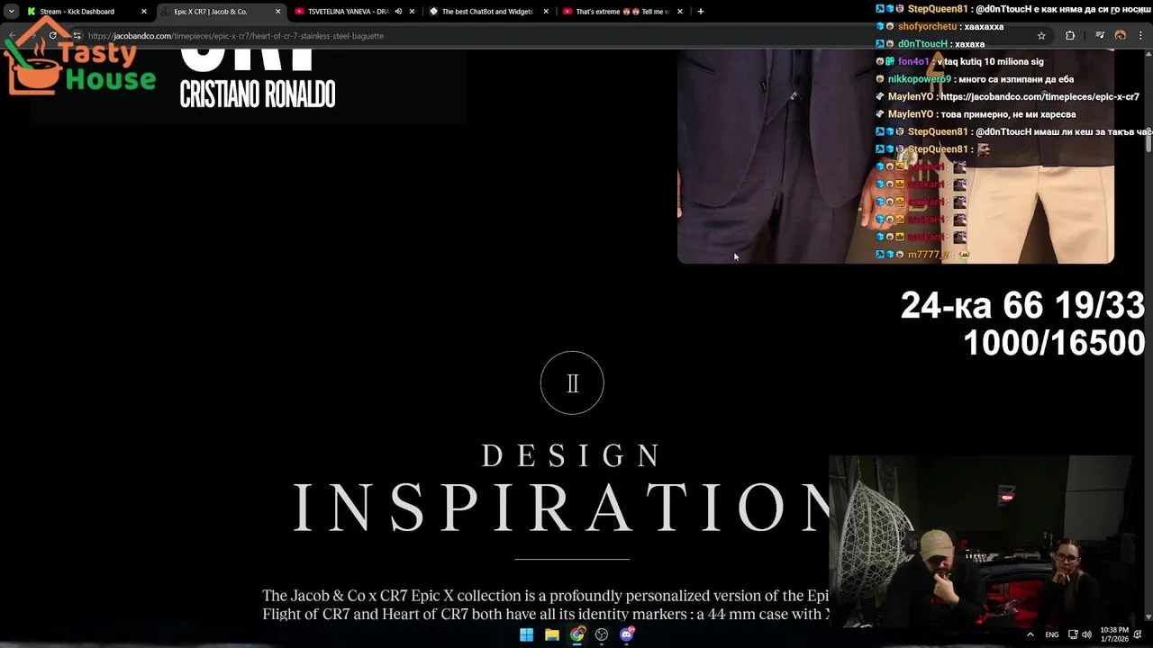Image resolution: width=1153 pixels, height=648 pixels.
Task: Open the browser profile avatar
Action: pos(1121,36)
